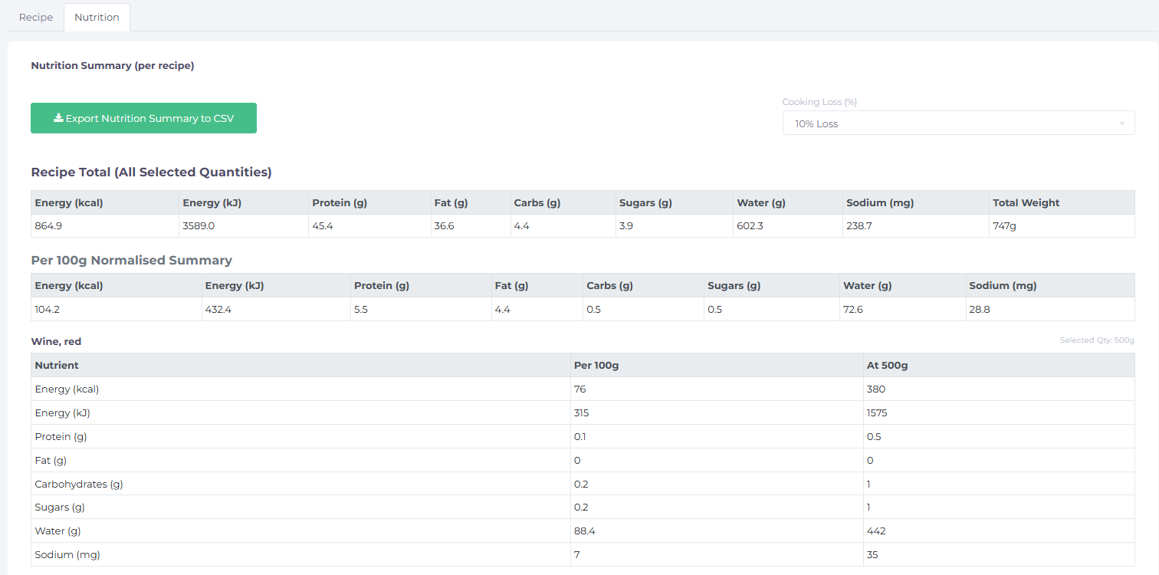Switch to the Recipe tab
This screenshot has height=575, width=1159.
[x=36, y=17]
